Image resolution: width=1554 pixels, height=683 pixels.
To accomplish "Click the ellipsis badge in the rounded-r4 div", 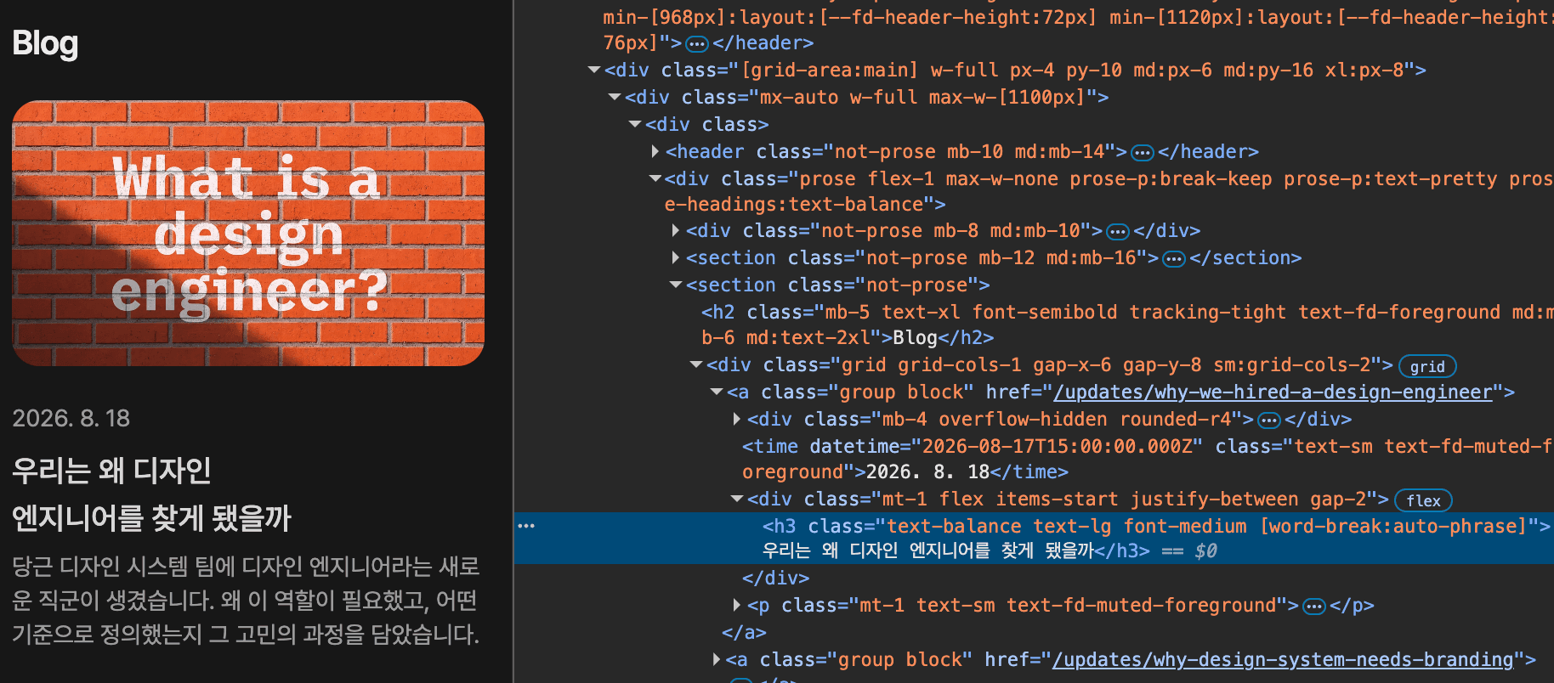I will [1269, 421].
